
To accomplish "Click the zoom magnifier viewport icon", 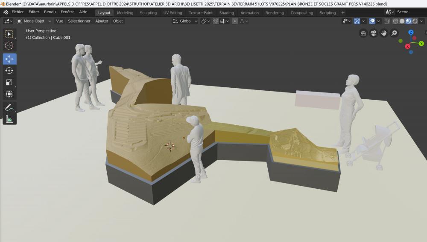I will click(x=394, y=33).
